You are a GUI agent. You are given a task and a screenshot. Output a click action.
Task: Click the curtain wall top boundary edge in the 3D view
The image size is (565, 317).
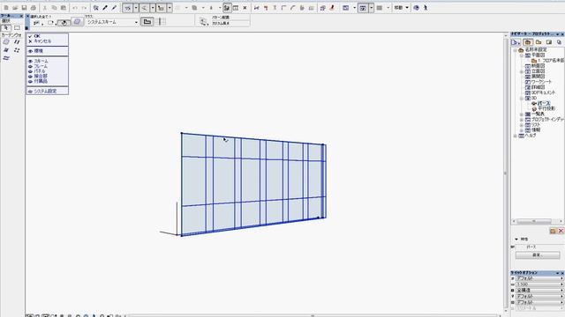click(x=252, y=139)
